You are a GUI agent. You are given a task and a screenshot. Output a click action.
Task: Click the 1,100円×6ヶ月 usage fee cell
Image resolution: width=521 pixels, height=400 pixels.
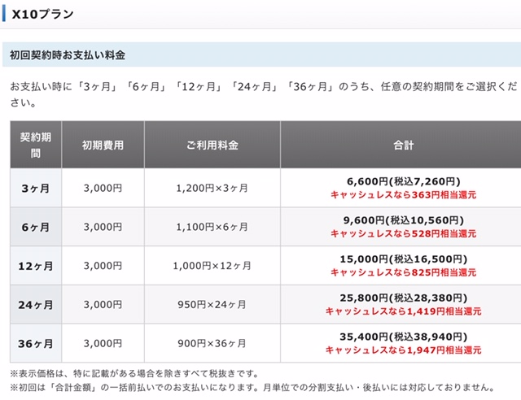[x=212, y=227]
